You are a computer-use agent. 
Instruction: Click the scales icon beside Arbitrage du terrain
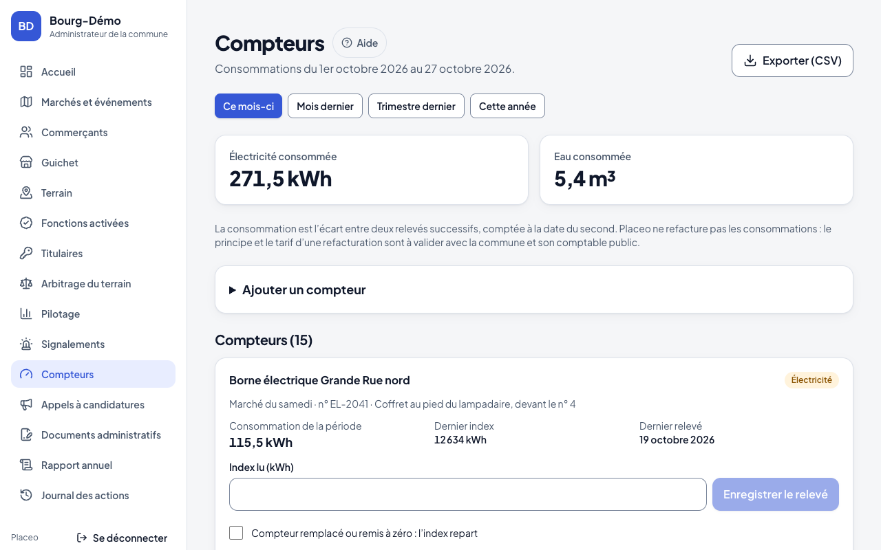tap(26, 284)
